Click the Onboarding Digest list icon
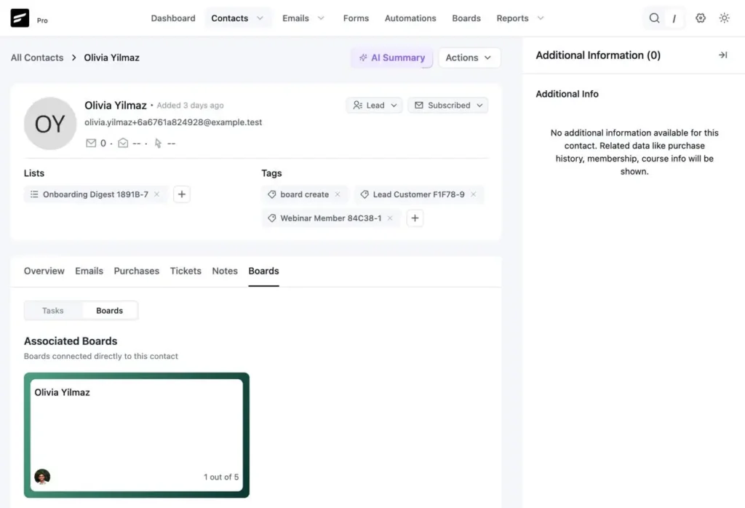745x508 pixels. click(x=34, y=194)
